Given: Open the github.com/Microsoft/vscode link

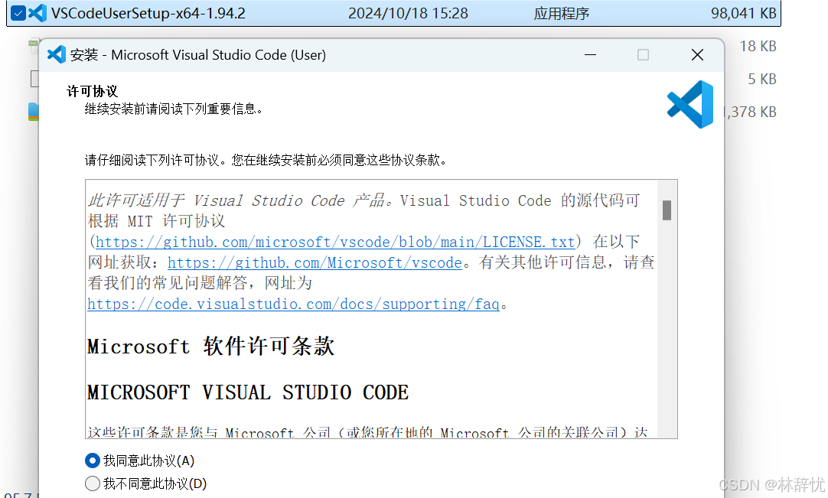Looking at the screenshot, I should point(315,262).
